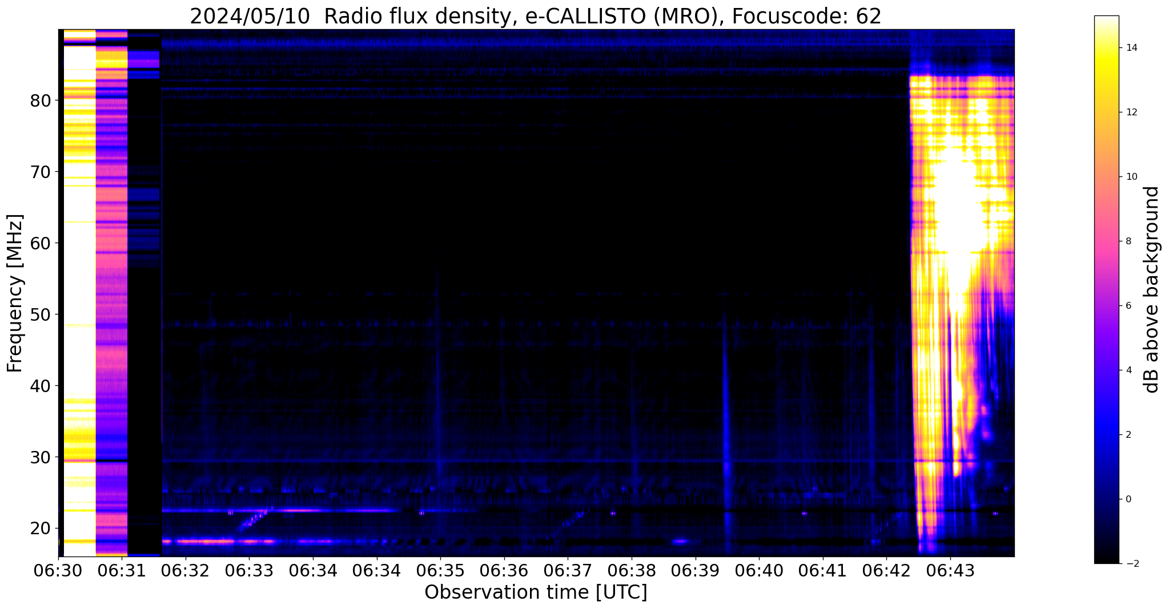Image resolution: width=1169 pixels, height=609 pixels.
Task: Click the 'Observation time [UTC]' axis label
Action: point(536,592)
